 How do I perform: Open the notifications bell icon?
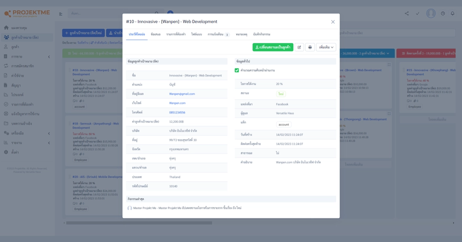[453, 13]
